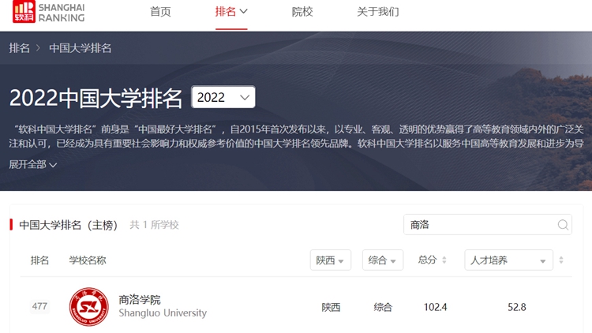Click sort arrows beside 人才培养 column

click(561, 260)
